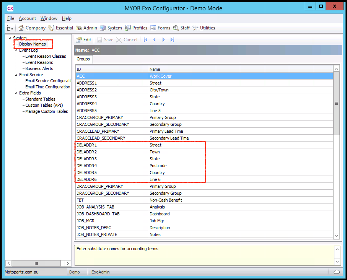Collapse the Extra Fields tree node
The height and width of the screenshot is (280, 347).
(16, 93)
